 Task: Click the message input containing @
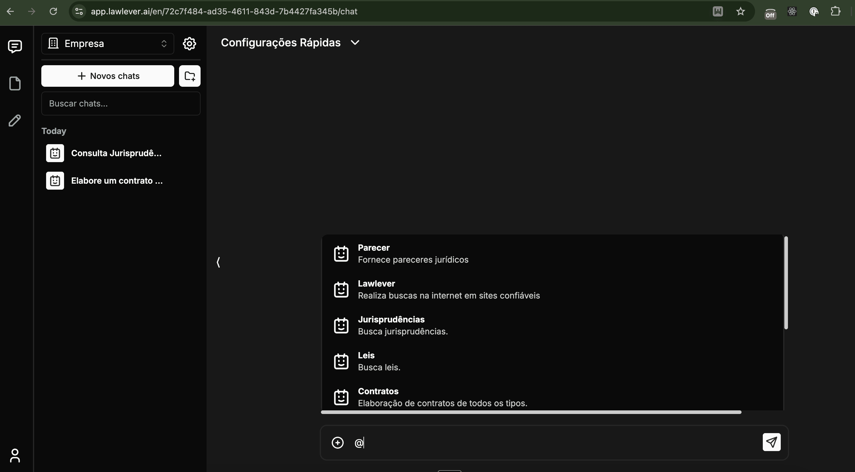[x=554, y=442]
